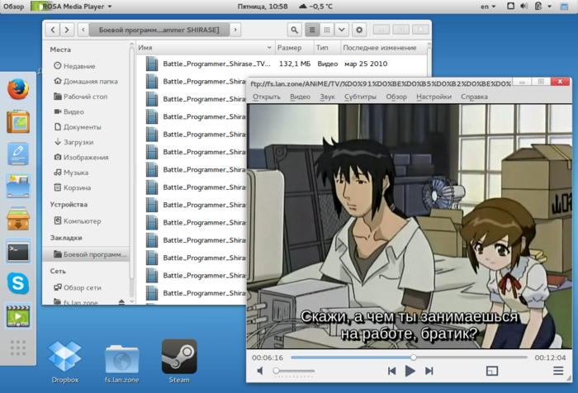The width and height of the screenshot is (578, 393).
Task: Go forward in the file manager
Action: pos(67,30)
